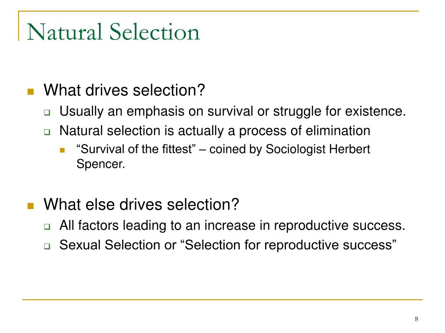The image size is (445, 333).
Task: Select the heading What else drives selection?
Action: 141,204
